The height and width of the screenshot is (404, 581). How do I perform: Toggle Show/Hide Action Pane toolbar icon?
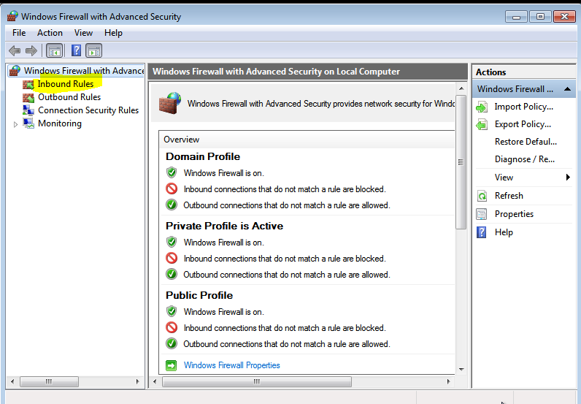(93, 50)
